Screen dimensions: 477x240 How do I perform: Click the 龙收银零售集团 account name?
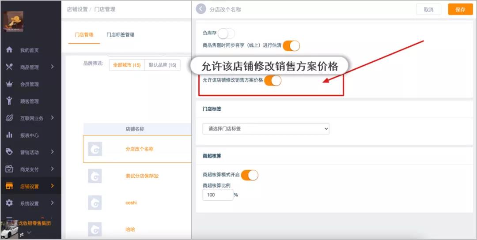coord(35,224)
